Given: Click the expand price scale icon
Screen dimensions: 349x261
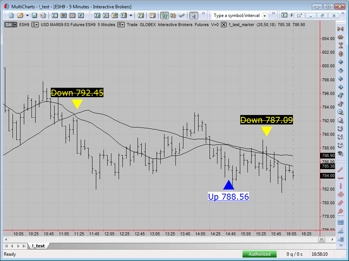Looking at the screenshot, I should pyautogui.click(x=341, y=54).
